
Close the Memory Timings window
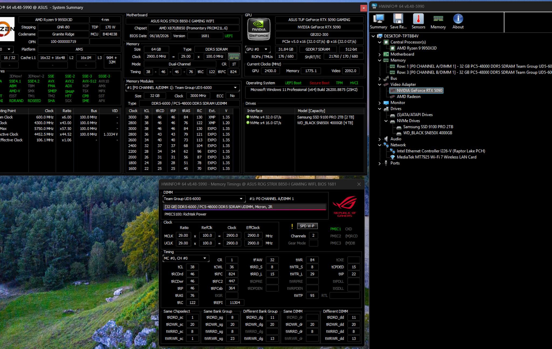point(359,184)
